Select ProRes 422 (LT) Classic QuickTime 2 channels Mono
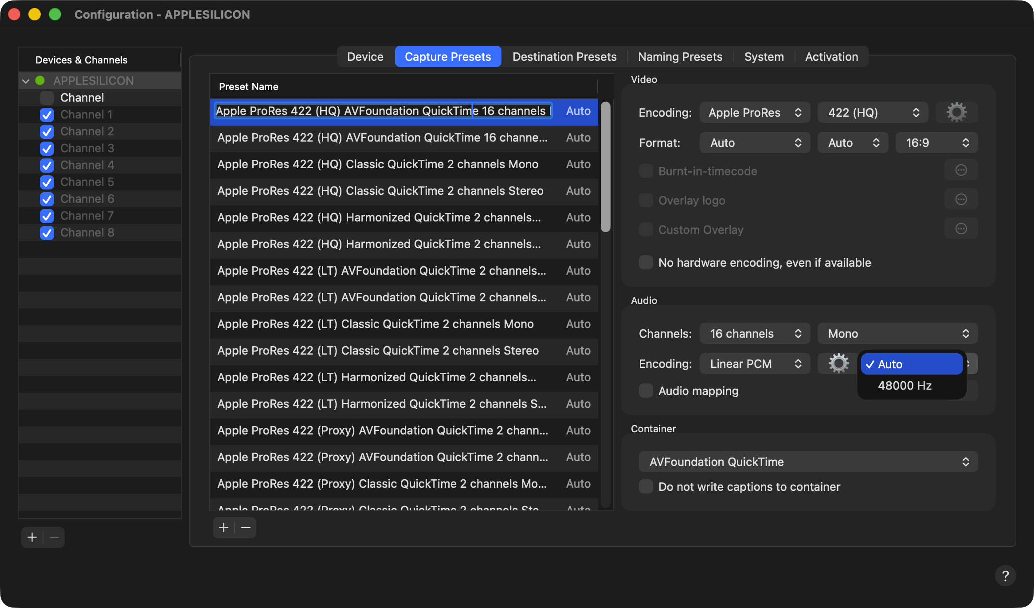Viewport: 1034px width, 608px height. (x=404, y=324)
